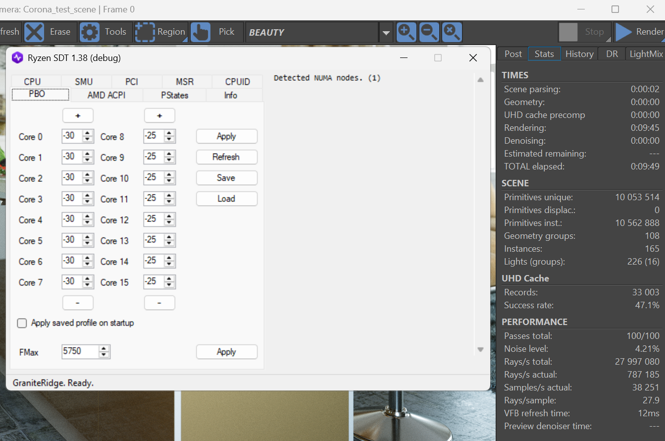This screenshot has width=665, height=441.
Task: Lower the Core 8 offset with down arrow
Action: [170, 140]
